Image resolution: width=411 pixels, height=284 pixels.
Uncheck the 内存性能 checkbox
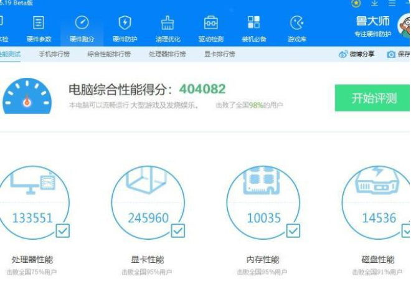tap(293, 231)
